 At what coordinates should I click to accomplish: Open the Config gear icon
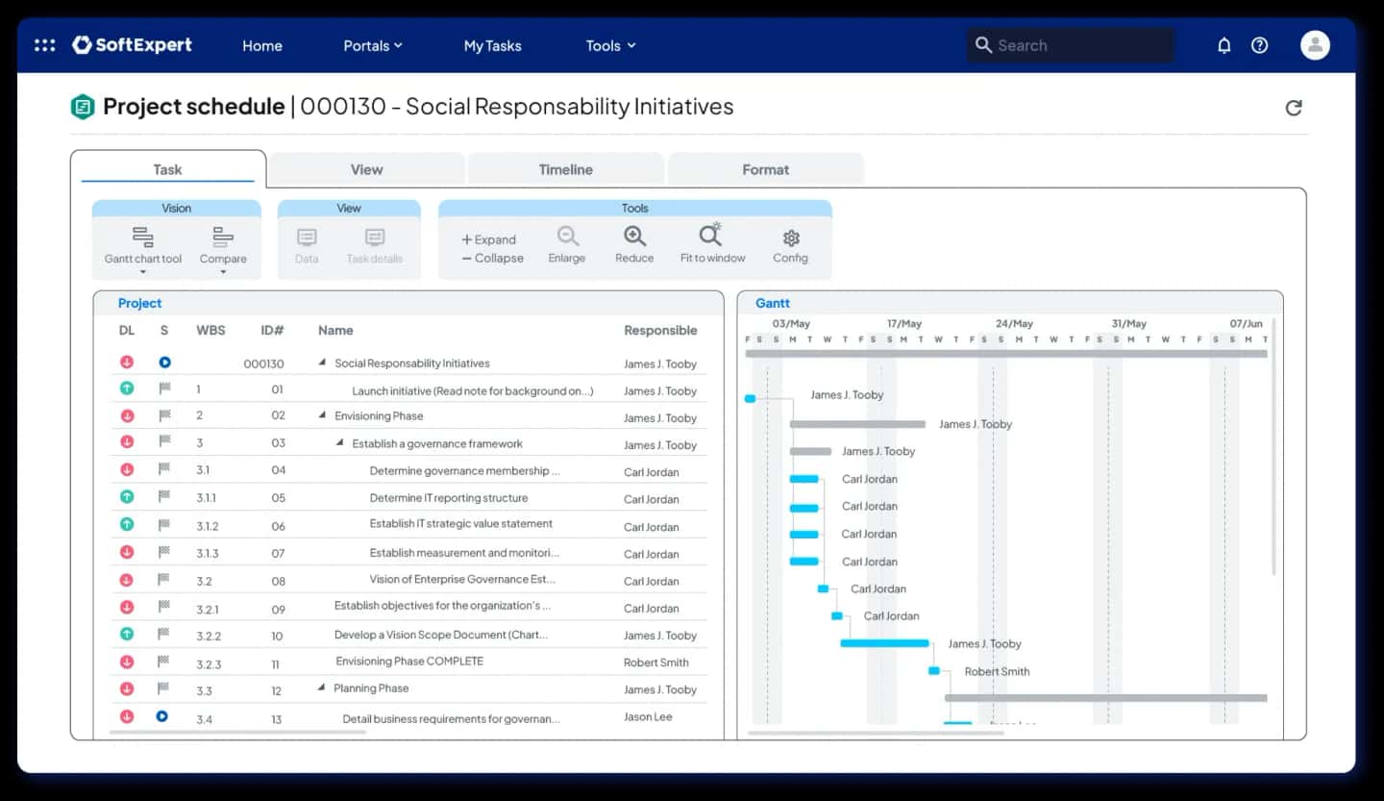pyautogui.click(x=790, y=238)
